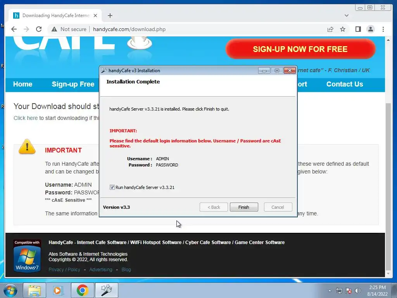
Task: Click the Windows 7 compatible badge
Action: pos(27,256)
